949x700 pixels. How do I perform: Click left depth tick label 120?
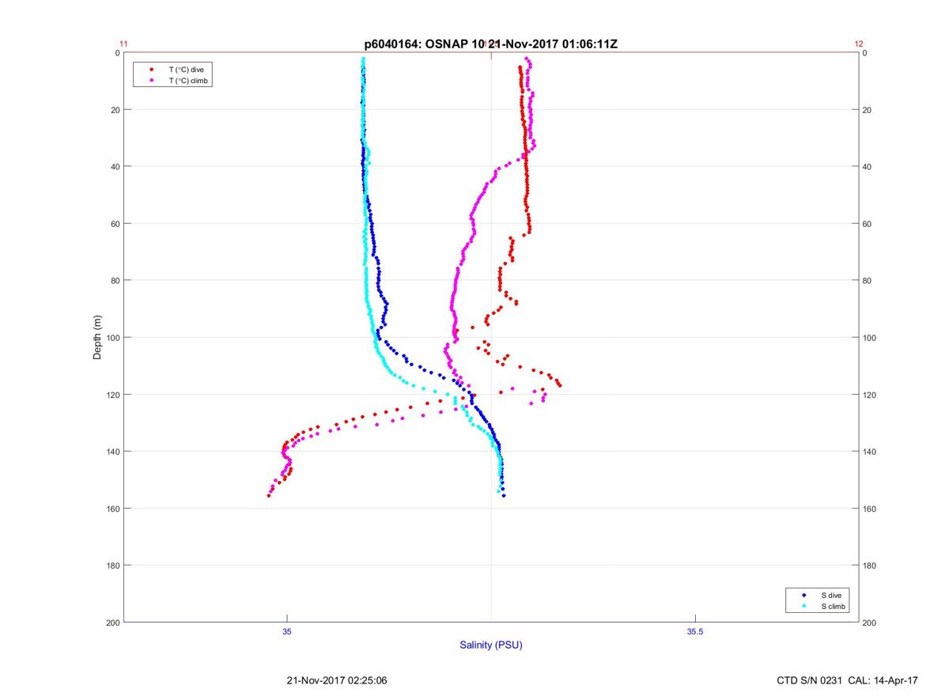(x=113, y=395)
